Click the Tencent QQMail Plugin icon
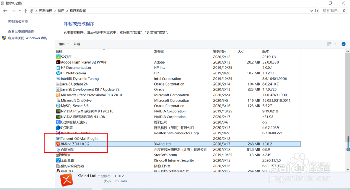The width and height of the screenshot is (350, 190). pos(58,139)
